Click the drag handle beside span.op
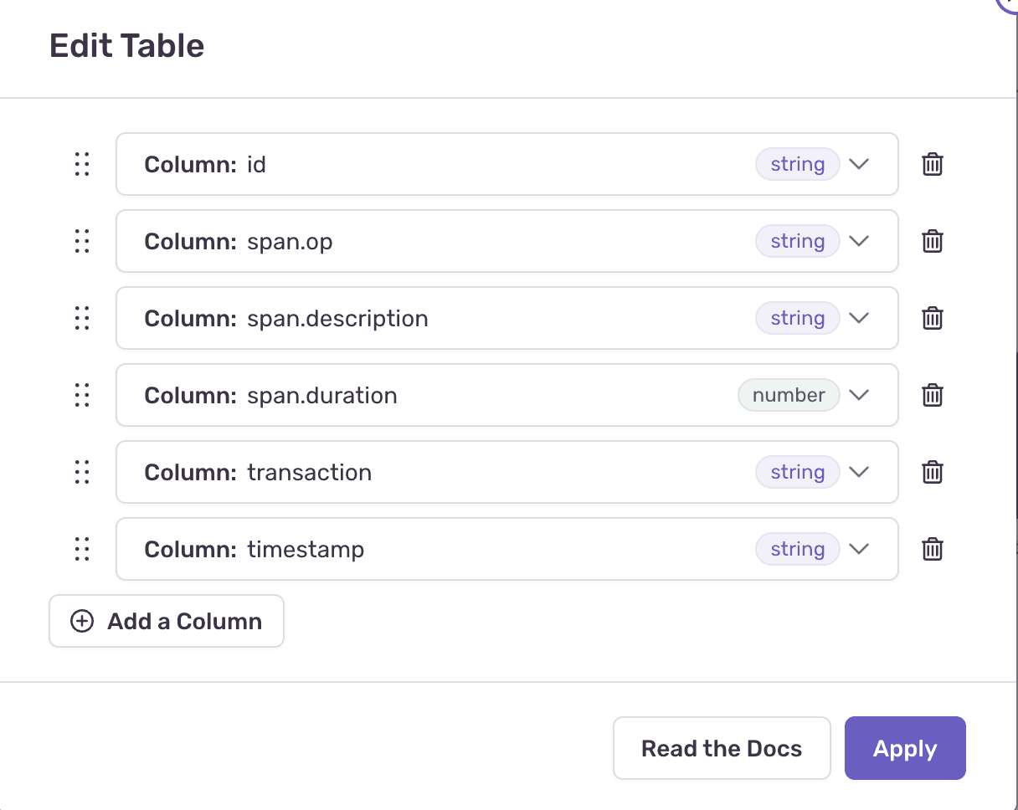This screenshot has width=1018, height=810. click(x=82, y=241)
